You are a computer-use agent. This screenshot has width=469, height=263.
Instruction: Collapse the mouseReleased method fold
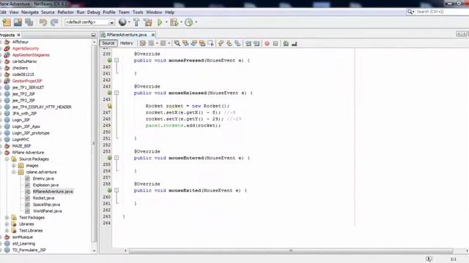click(117, 93)
